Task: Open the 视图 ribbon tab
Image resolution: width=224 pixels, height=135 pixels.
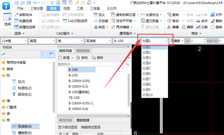Action: point(67,8)
